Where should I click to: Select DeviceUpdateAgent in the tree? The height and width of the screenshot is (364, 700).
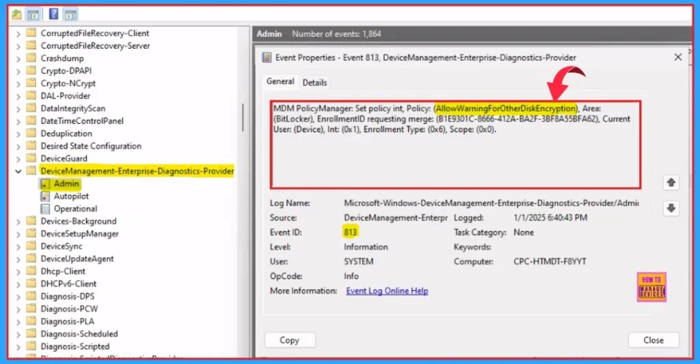pyautogui.click(x=77, y=259)
